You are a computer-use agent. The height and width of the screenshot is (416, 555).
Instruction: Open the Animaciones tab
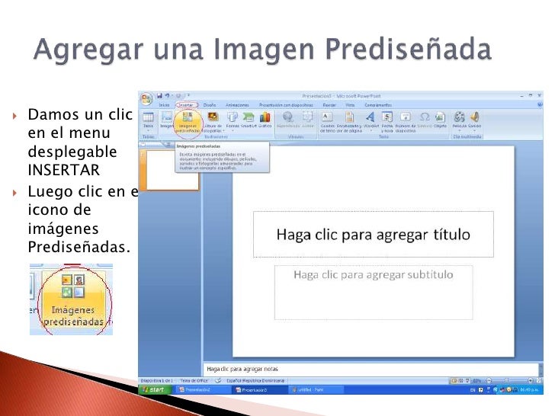[237, 105]
